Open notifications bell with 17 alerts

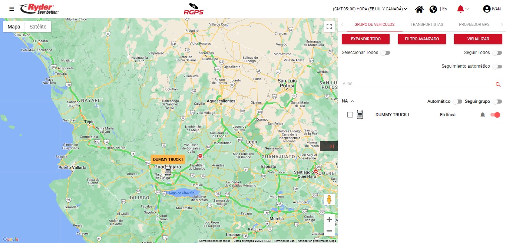click(460, 9)
